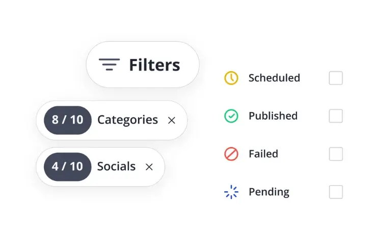The width and height of the screenshot is (379, 241).
Task: Tick the Published checkbox
Action: click(x=336, y=116)
